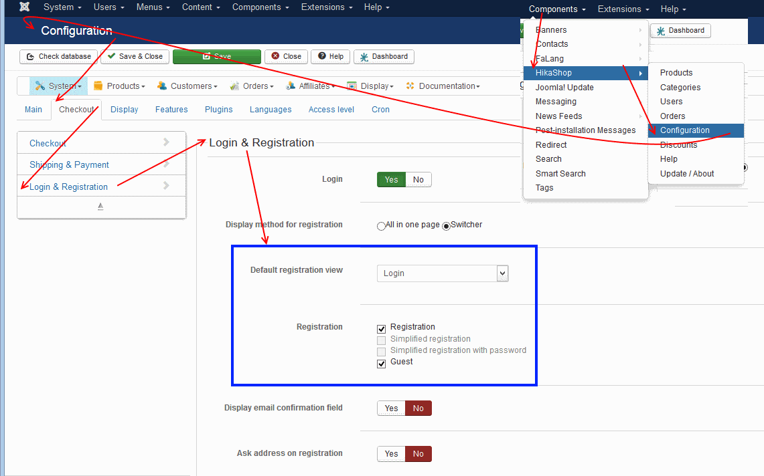Set Login option to Yes
The image size is (764, 476).
(391, 180)
